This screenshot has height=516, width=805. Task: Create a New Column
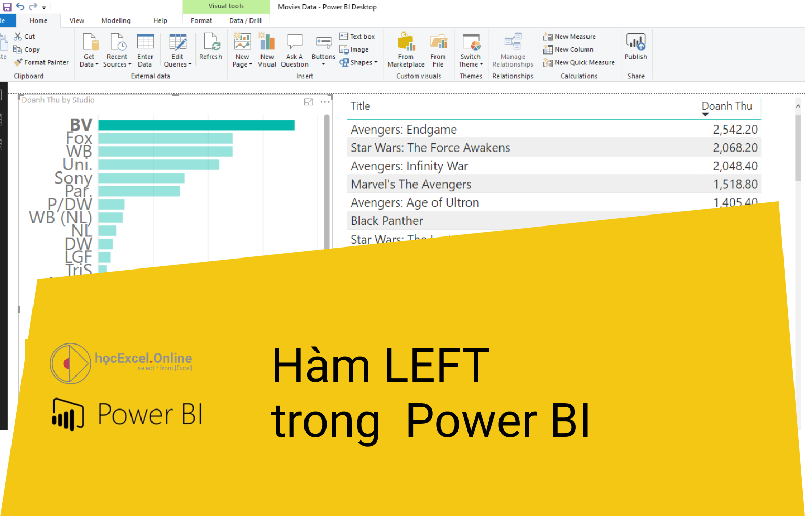pyautogui.click(x=569, y=49)
